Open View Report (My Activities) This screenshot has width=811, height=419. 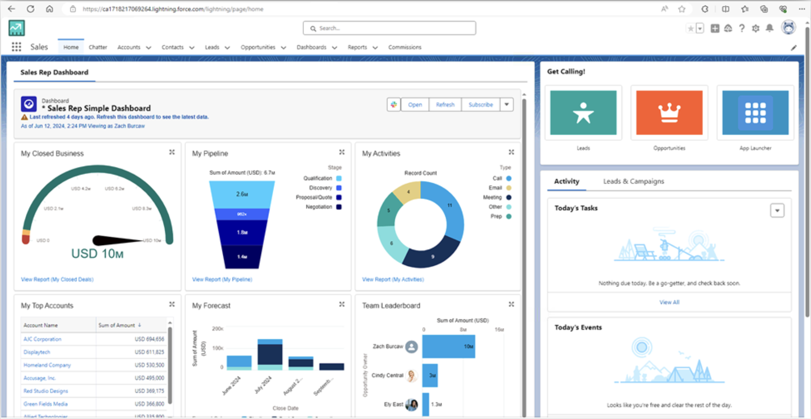(x=393, y=279)
